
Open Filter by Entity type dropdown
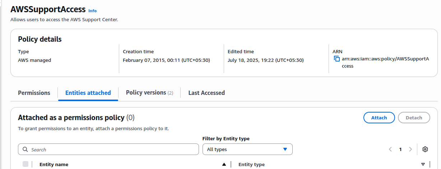(247, 149)
